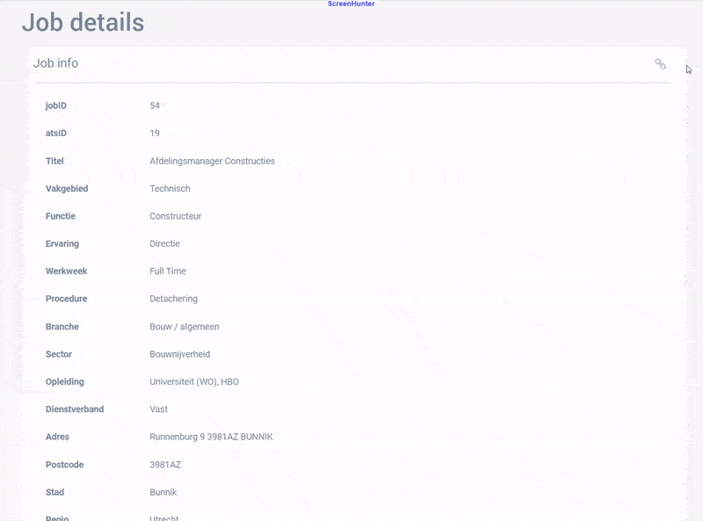Click the 'Adres' field label
Image resolution: width=703 pixels, height=521 pixels.
pyautogui.click(x=57, y=437)
